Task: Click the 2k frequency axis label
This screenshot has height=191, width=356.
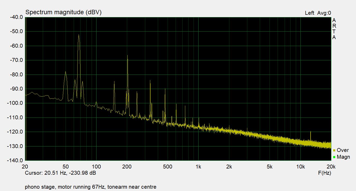Action: pos(229,166)
